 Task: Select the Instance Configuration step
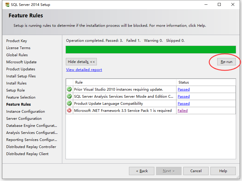[25, 112]
